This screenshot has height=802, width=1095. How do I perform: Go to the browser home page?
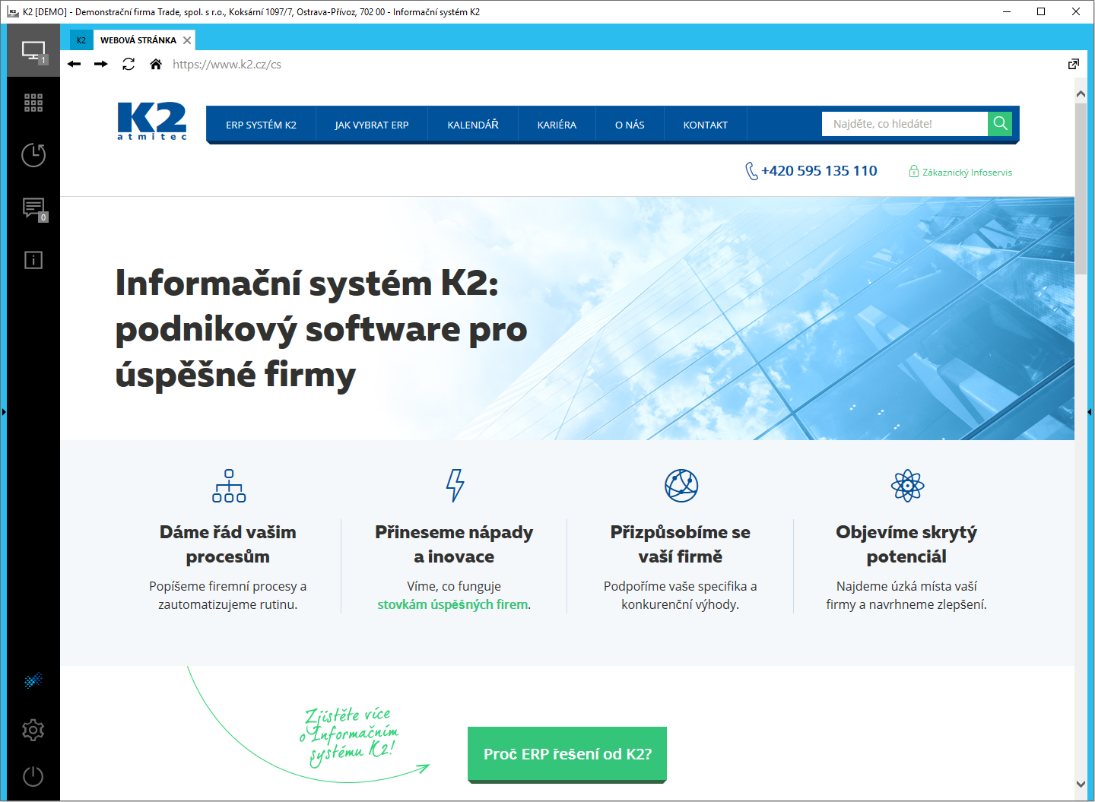coord(156,64)
